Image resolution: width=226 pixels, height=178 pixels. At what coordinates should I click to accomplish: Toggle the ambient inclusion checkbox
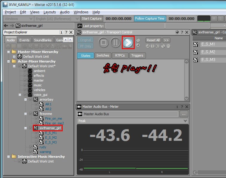25,71
